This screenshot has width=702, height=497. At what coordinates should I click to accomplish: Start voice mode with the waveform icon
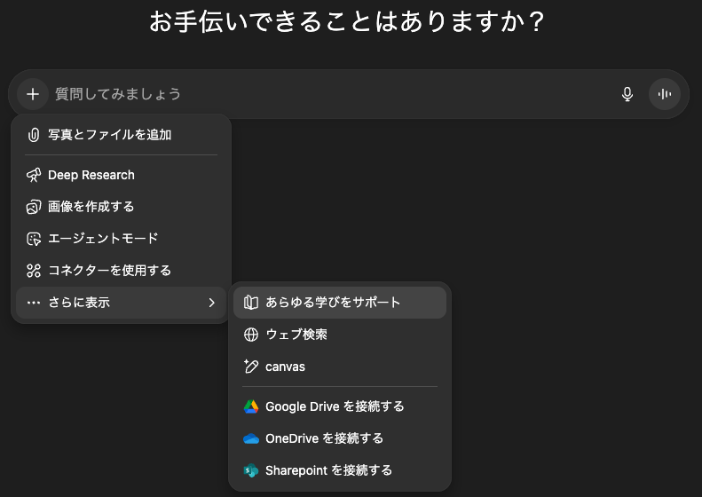coord(664,94)
